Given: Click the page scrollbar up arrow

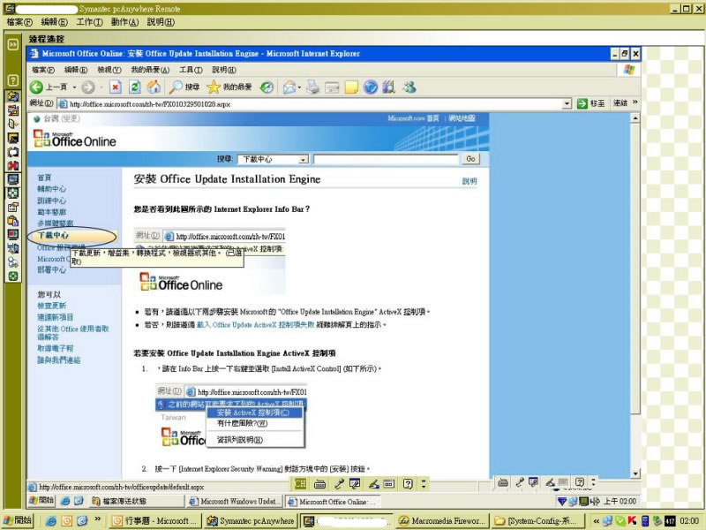Looking at the screenshot, I should point(635,118).
